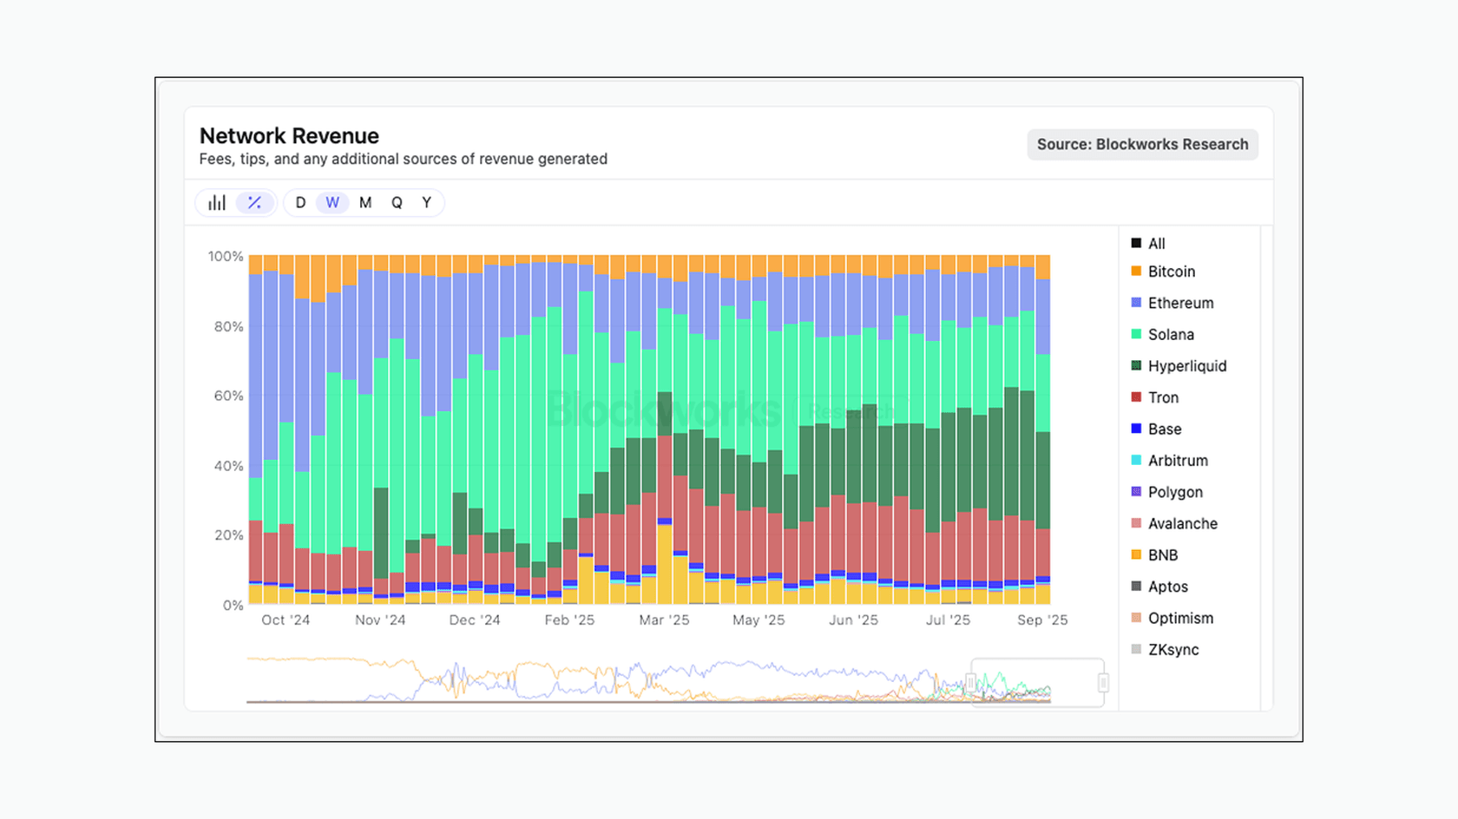Click left handle of range selector
The image size is (1458, 819).
point(970,683)
